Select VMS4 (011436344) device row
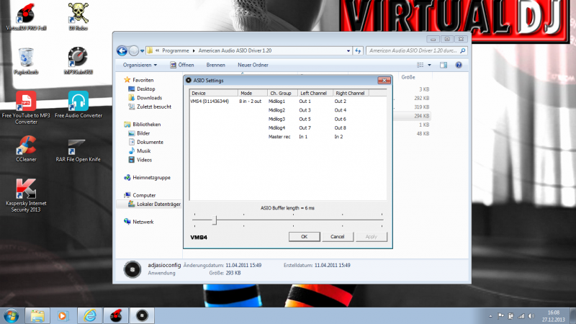The image size is (576, 324). 210,102
